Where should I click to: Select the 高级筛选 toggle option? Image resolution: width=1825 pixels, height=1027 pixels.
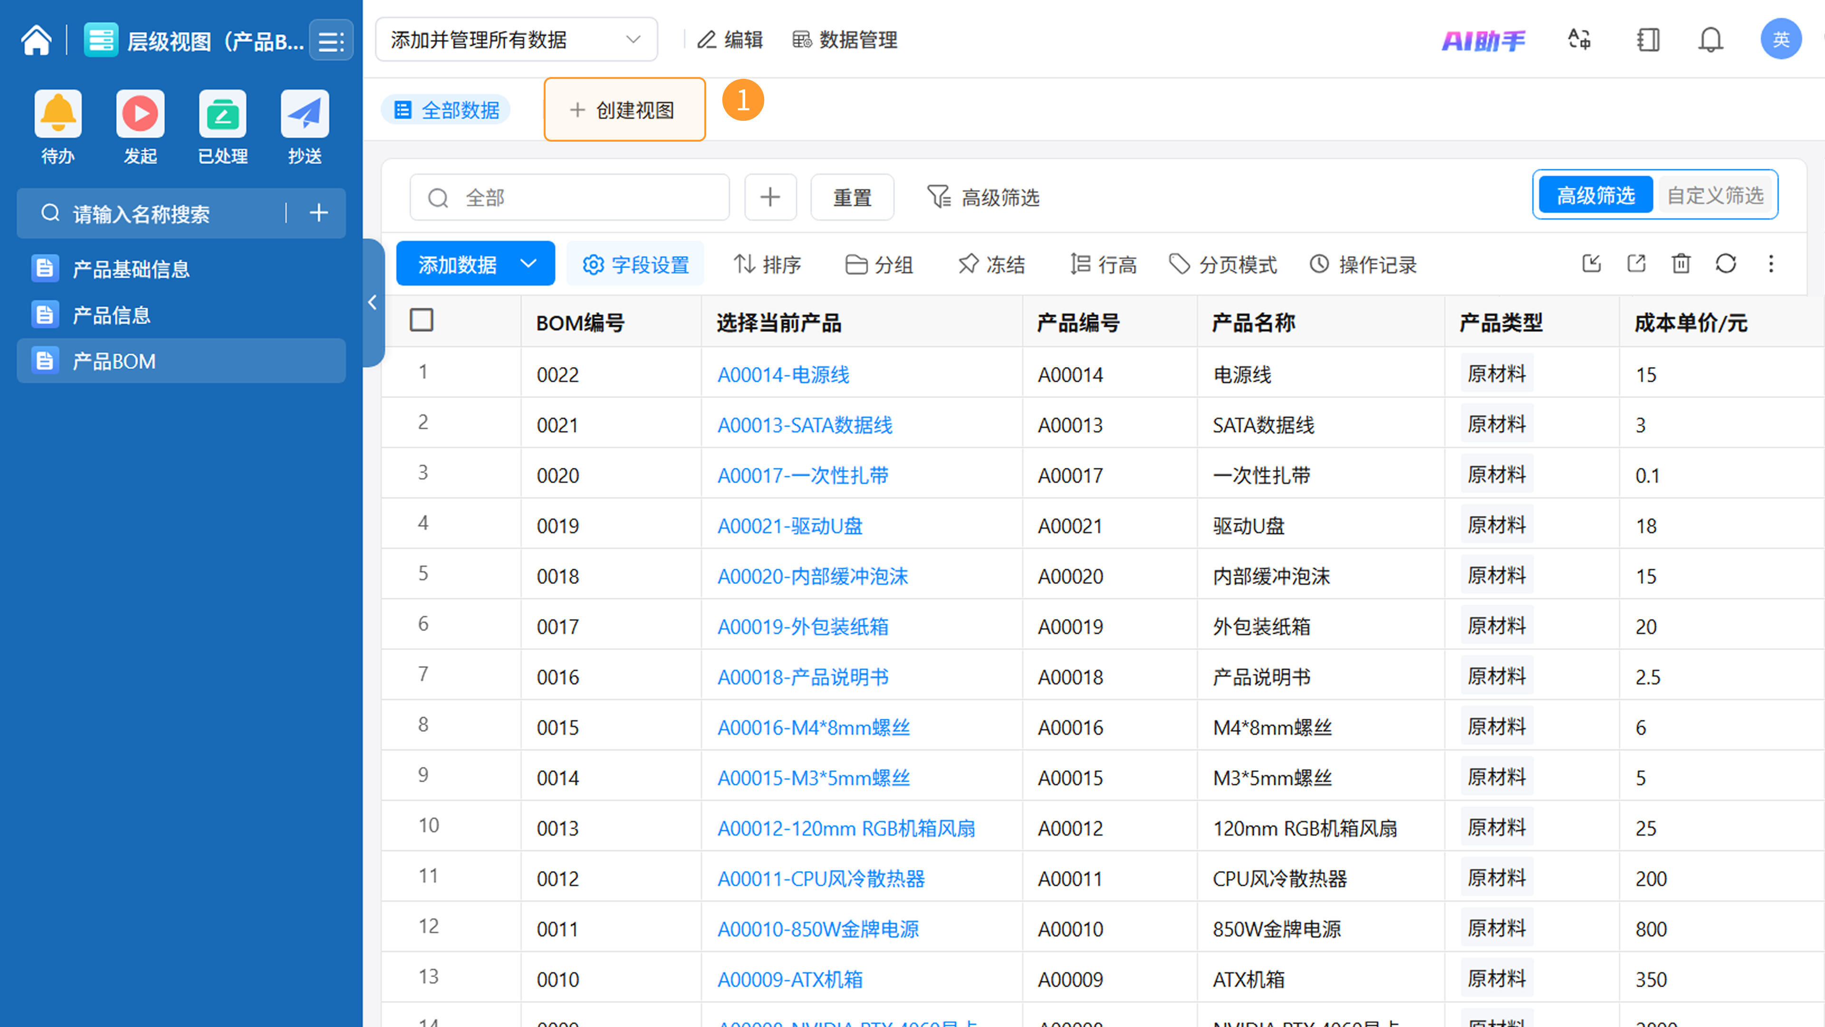[x=1595, y=195]
